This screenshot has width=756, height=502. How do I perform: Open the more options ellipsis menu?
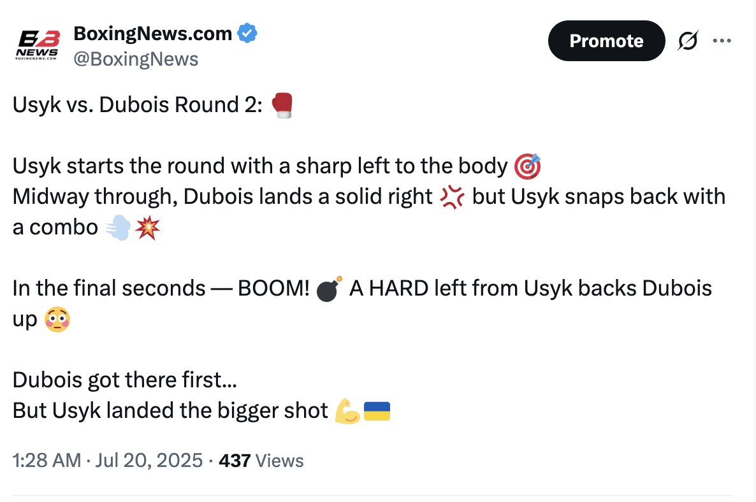coord(722,40)
